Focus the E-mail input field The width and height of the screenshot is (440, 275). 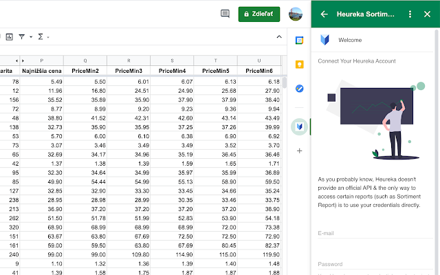click(x=375, y=233)
